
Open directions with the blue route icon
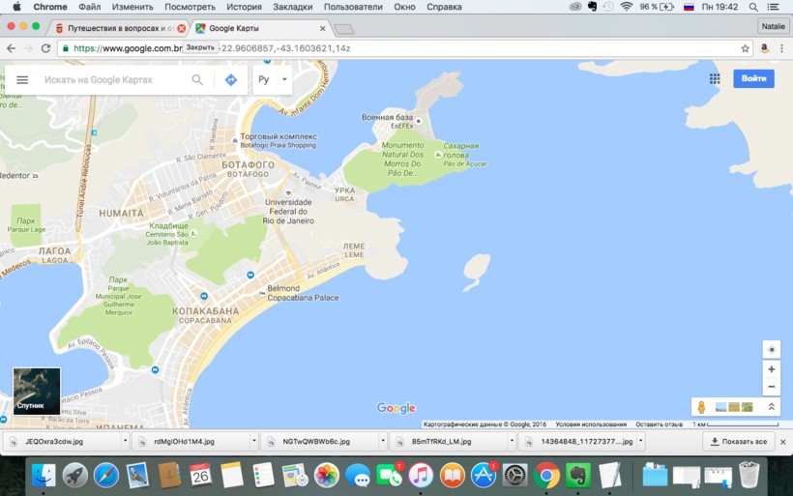(x=231, y=80)
